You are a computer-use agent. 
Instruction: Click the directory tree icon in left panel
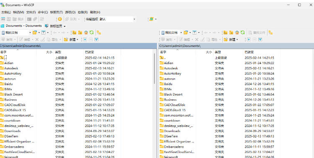pos(99,33)
